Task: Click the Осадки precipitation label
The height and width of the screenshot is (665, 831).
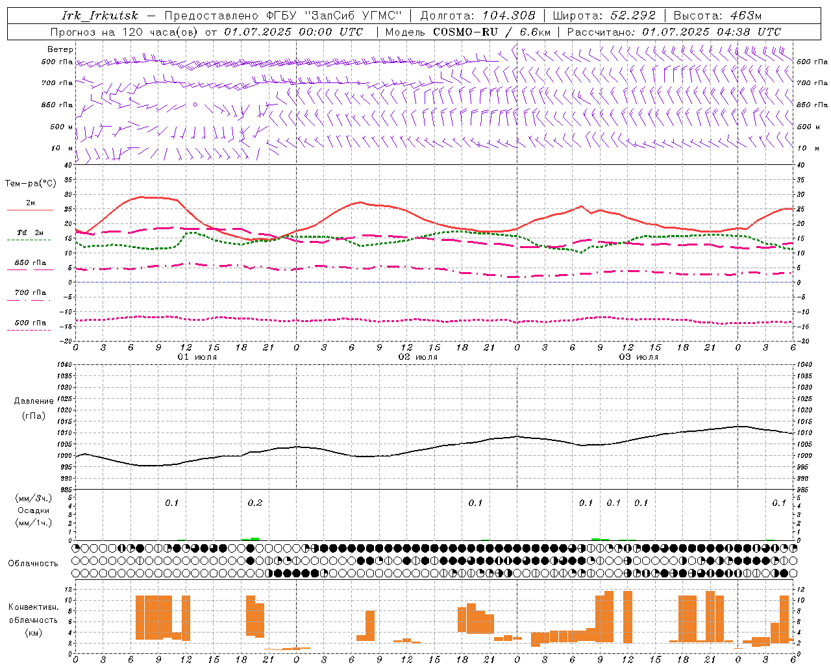Action: [x=34, y=510]
